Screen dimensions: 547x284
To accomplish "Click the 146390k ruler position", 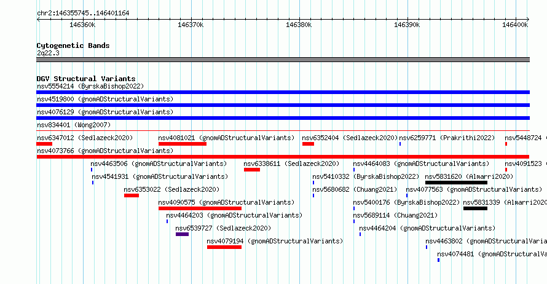I will 407,25.
